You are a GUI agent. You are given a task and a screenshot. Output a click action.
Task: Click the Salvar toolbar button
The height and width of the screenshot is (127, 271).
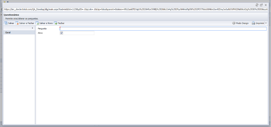point(9,23)
